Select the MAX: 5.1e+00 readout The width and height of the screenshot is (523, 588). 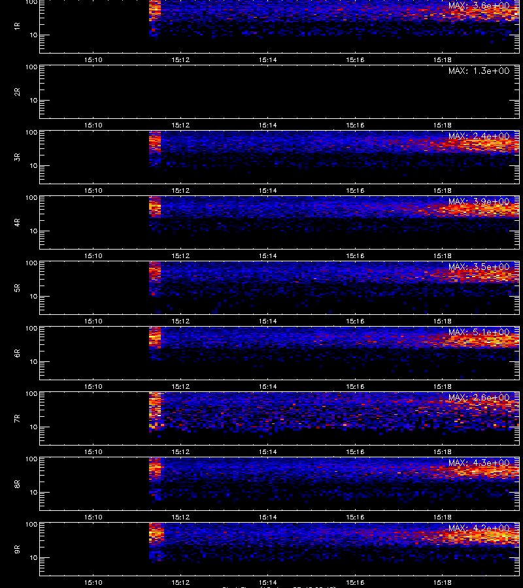[479, 333]
